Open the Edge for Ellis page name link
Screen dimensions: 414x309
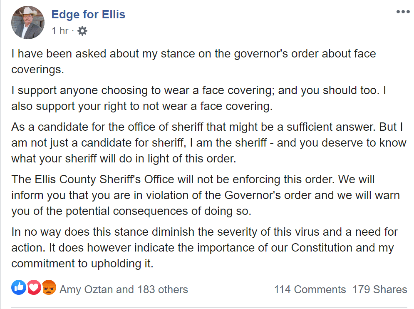[x=88, y=14]
